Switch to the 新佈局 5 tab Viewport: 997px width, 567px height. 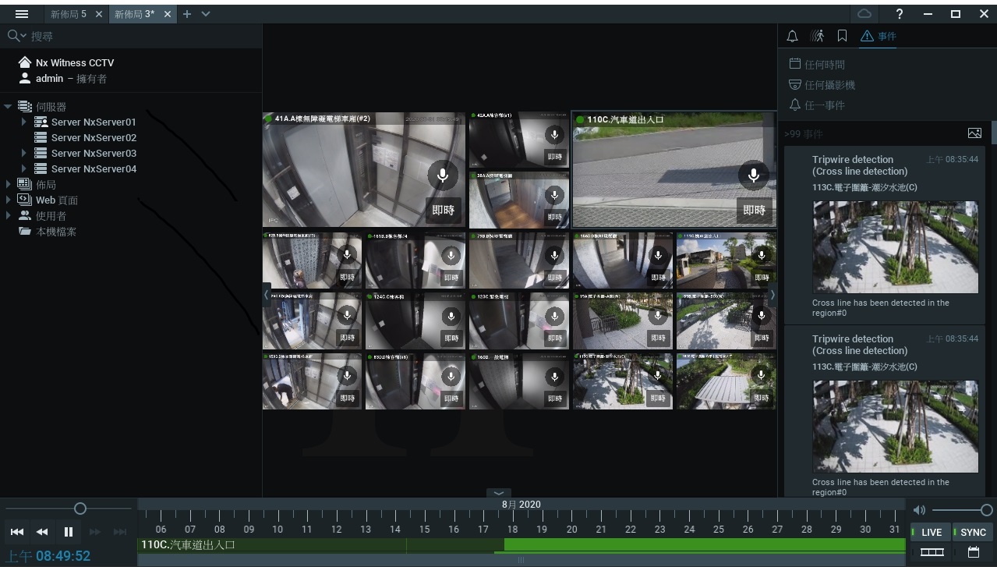click(69, 14)
